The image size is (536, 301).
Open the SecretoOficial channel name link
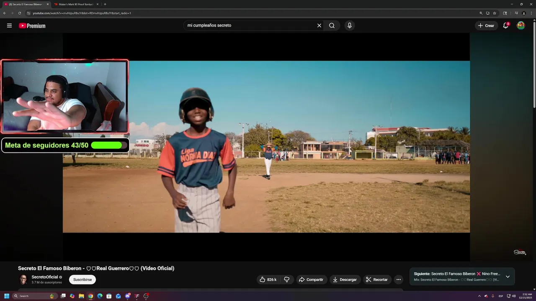pos(45,277)
